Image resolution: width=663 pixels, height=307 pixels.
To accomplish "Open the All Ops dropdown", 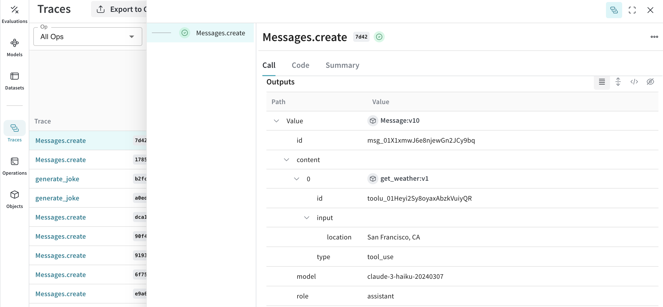I will [x=88, y=37].
